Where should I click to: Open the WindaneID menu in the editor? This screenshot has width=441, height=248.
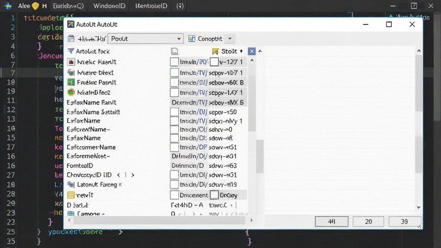pyautogui.click(x=109, y=6)
